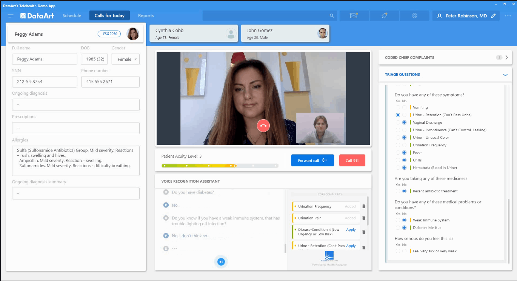Click the settings gear icon

coord(414,16)
